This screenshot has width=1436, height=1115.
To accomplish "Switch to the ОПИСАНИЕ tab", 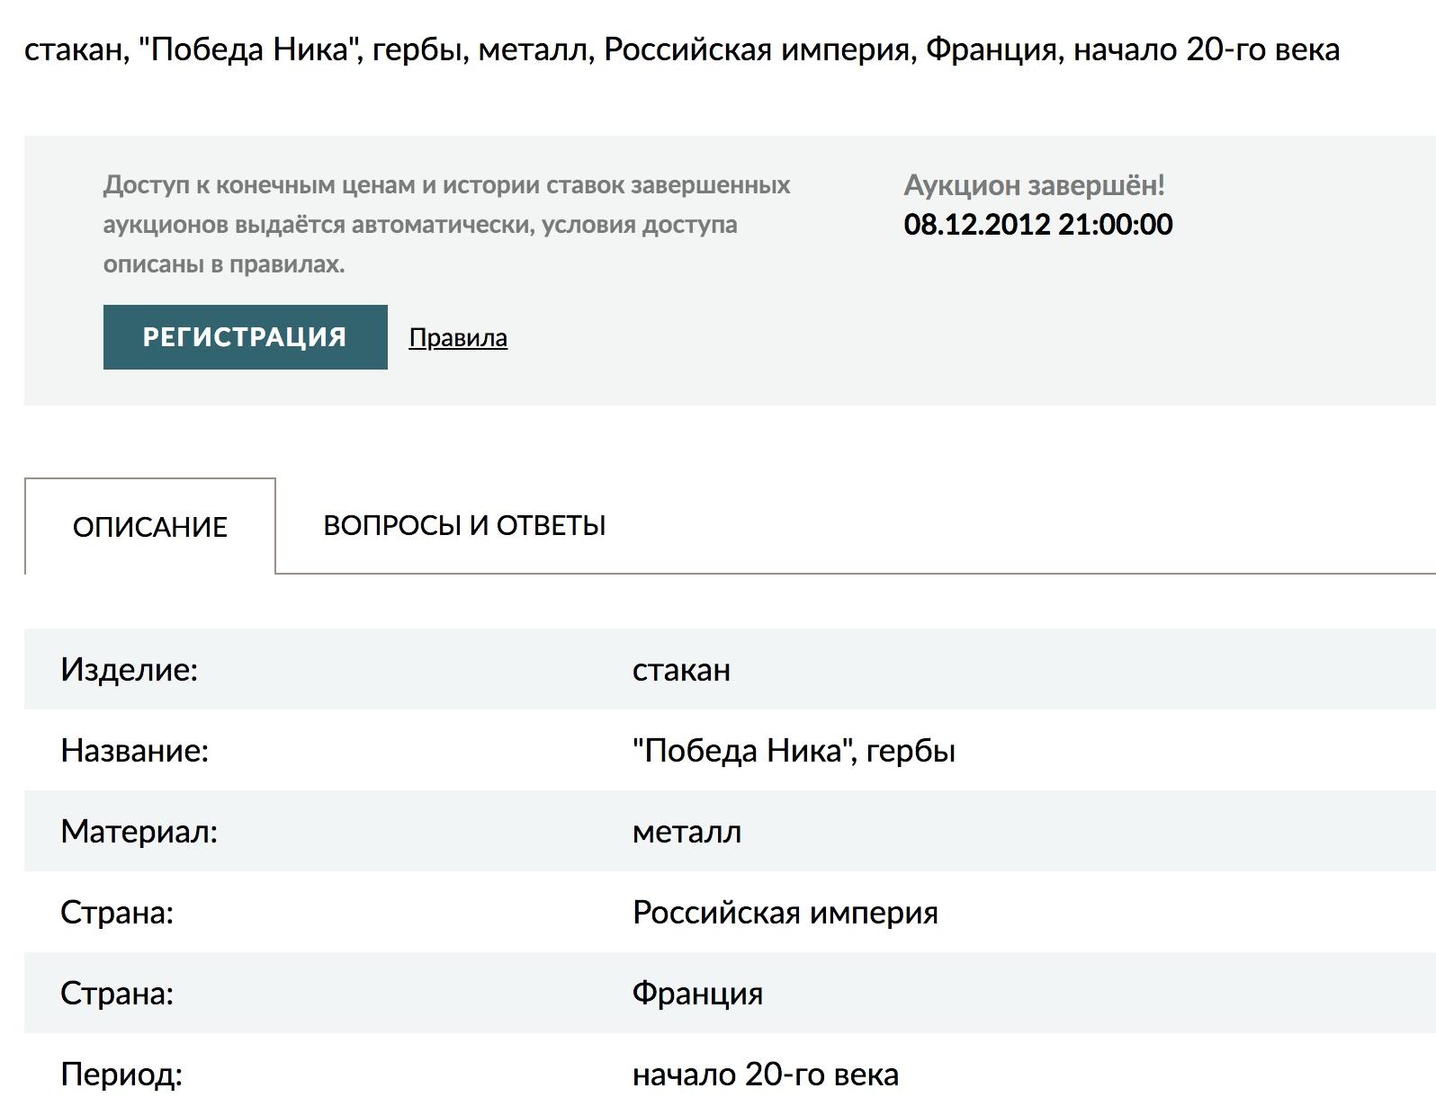I will pyautogui.click(x=150, y=527).
